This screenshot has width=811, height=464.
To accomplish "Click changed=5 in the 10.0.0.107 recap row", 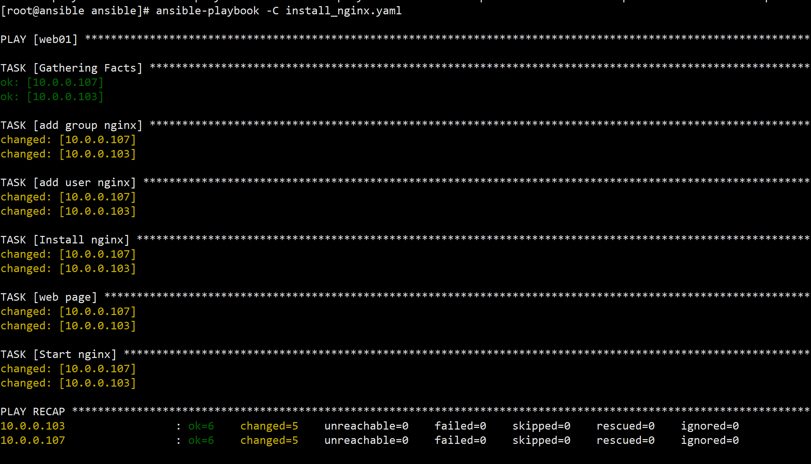I will click(x=269, y=440).
